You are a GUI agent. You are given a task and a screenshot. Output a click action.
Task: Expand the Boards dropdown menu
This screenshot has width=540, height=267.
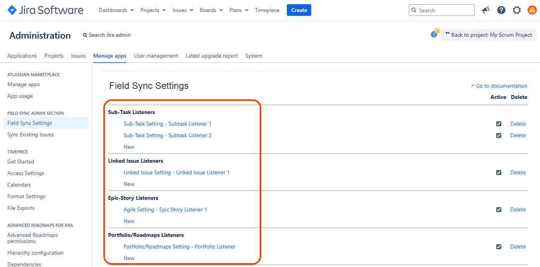coord(211,10)
